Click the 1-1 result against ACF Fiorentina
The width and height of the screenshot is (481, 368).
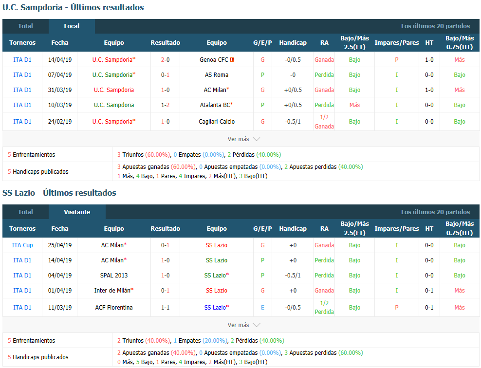(x=166, y=307)
